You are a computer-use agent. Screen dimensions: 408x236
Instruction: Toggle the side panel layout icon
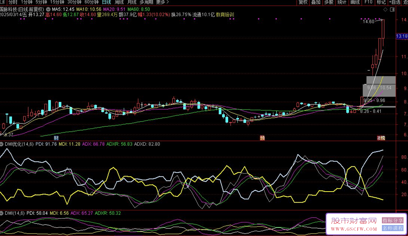click(392, 10)
